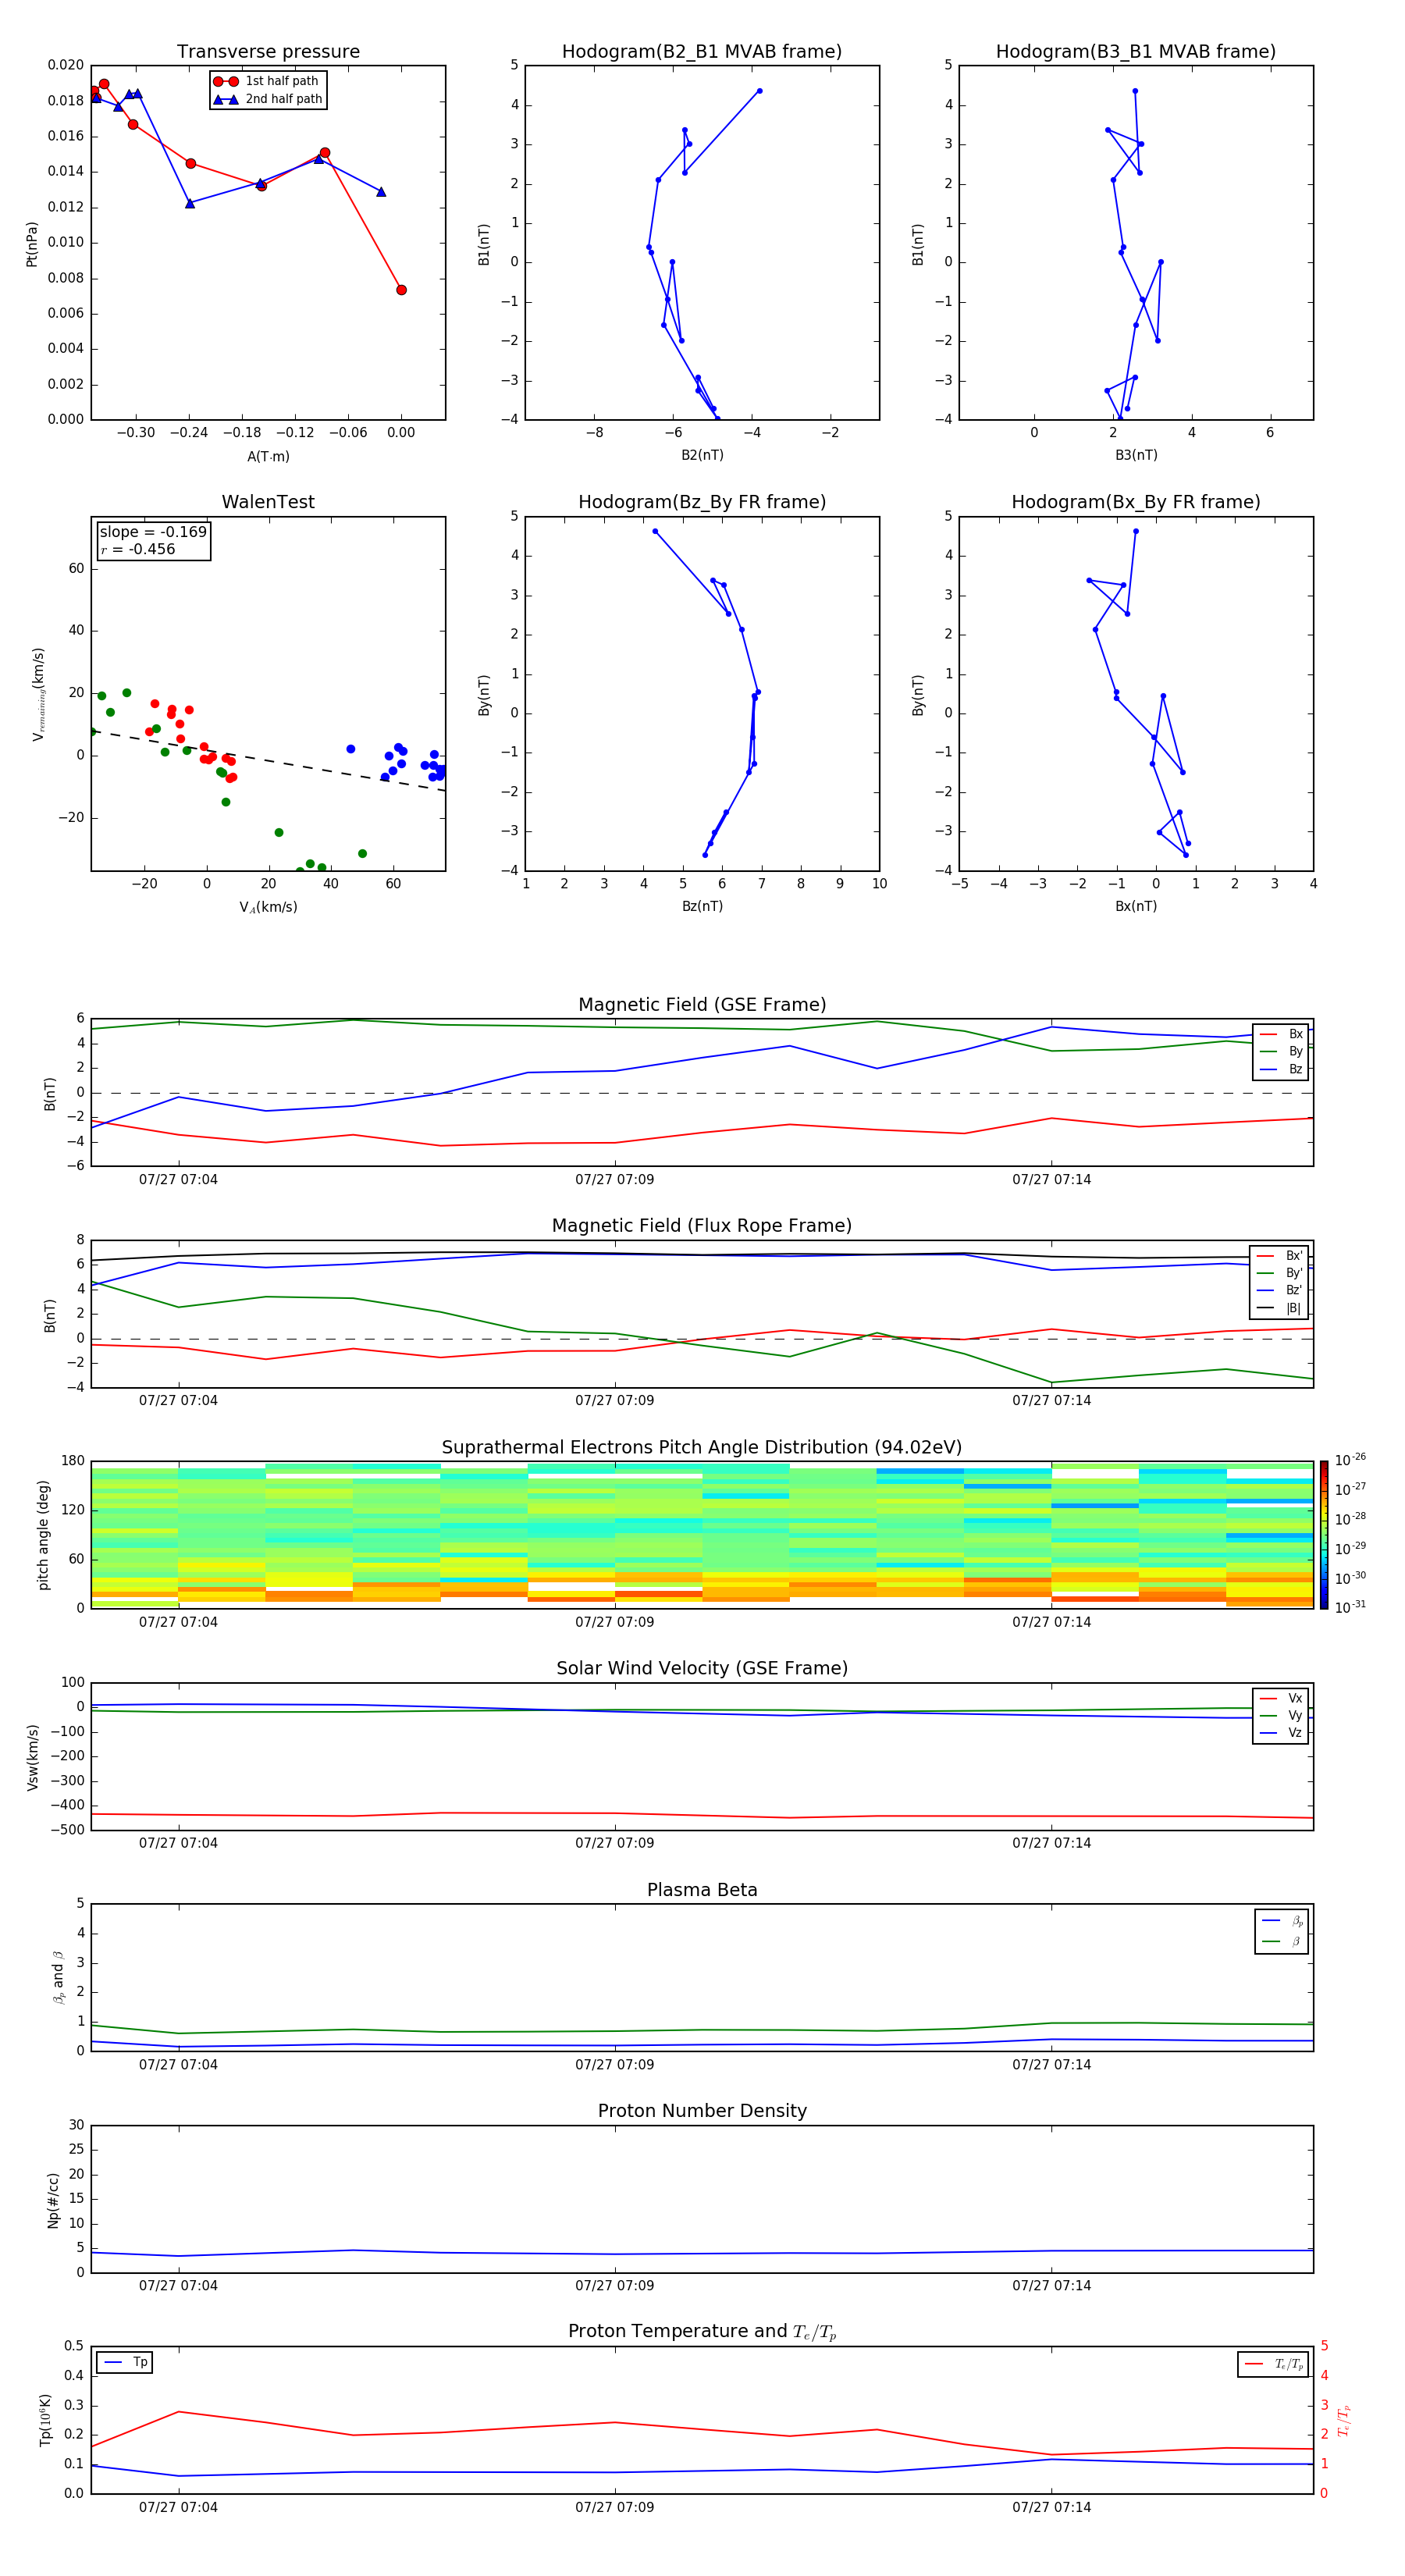
Task: Click the 'r = -0.456' annotation
Action: click(x=138, y=549)
